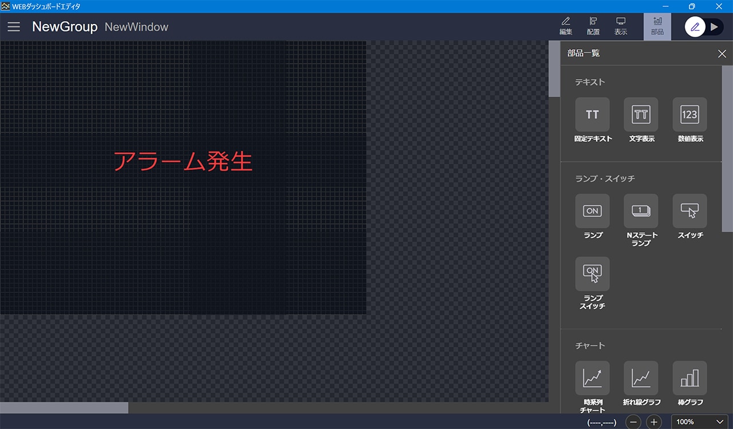This screenshot has height=429, width=733.
Task: Close the 部品一覧 parts list panel
Action: pos(722,54)
